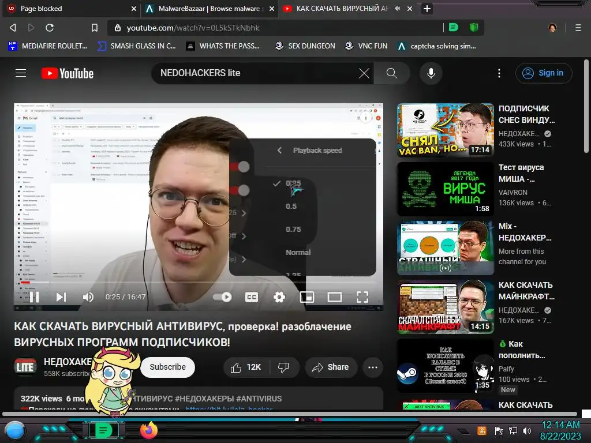This screenshot has width=591, height=443.
Task: Open Start orb on taskbar
Action: pos(15,430)
